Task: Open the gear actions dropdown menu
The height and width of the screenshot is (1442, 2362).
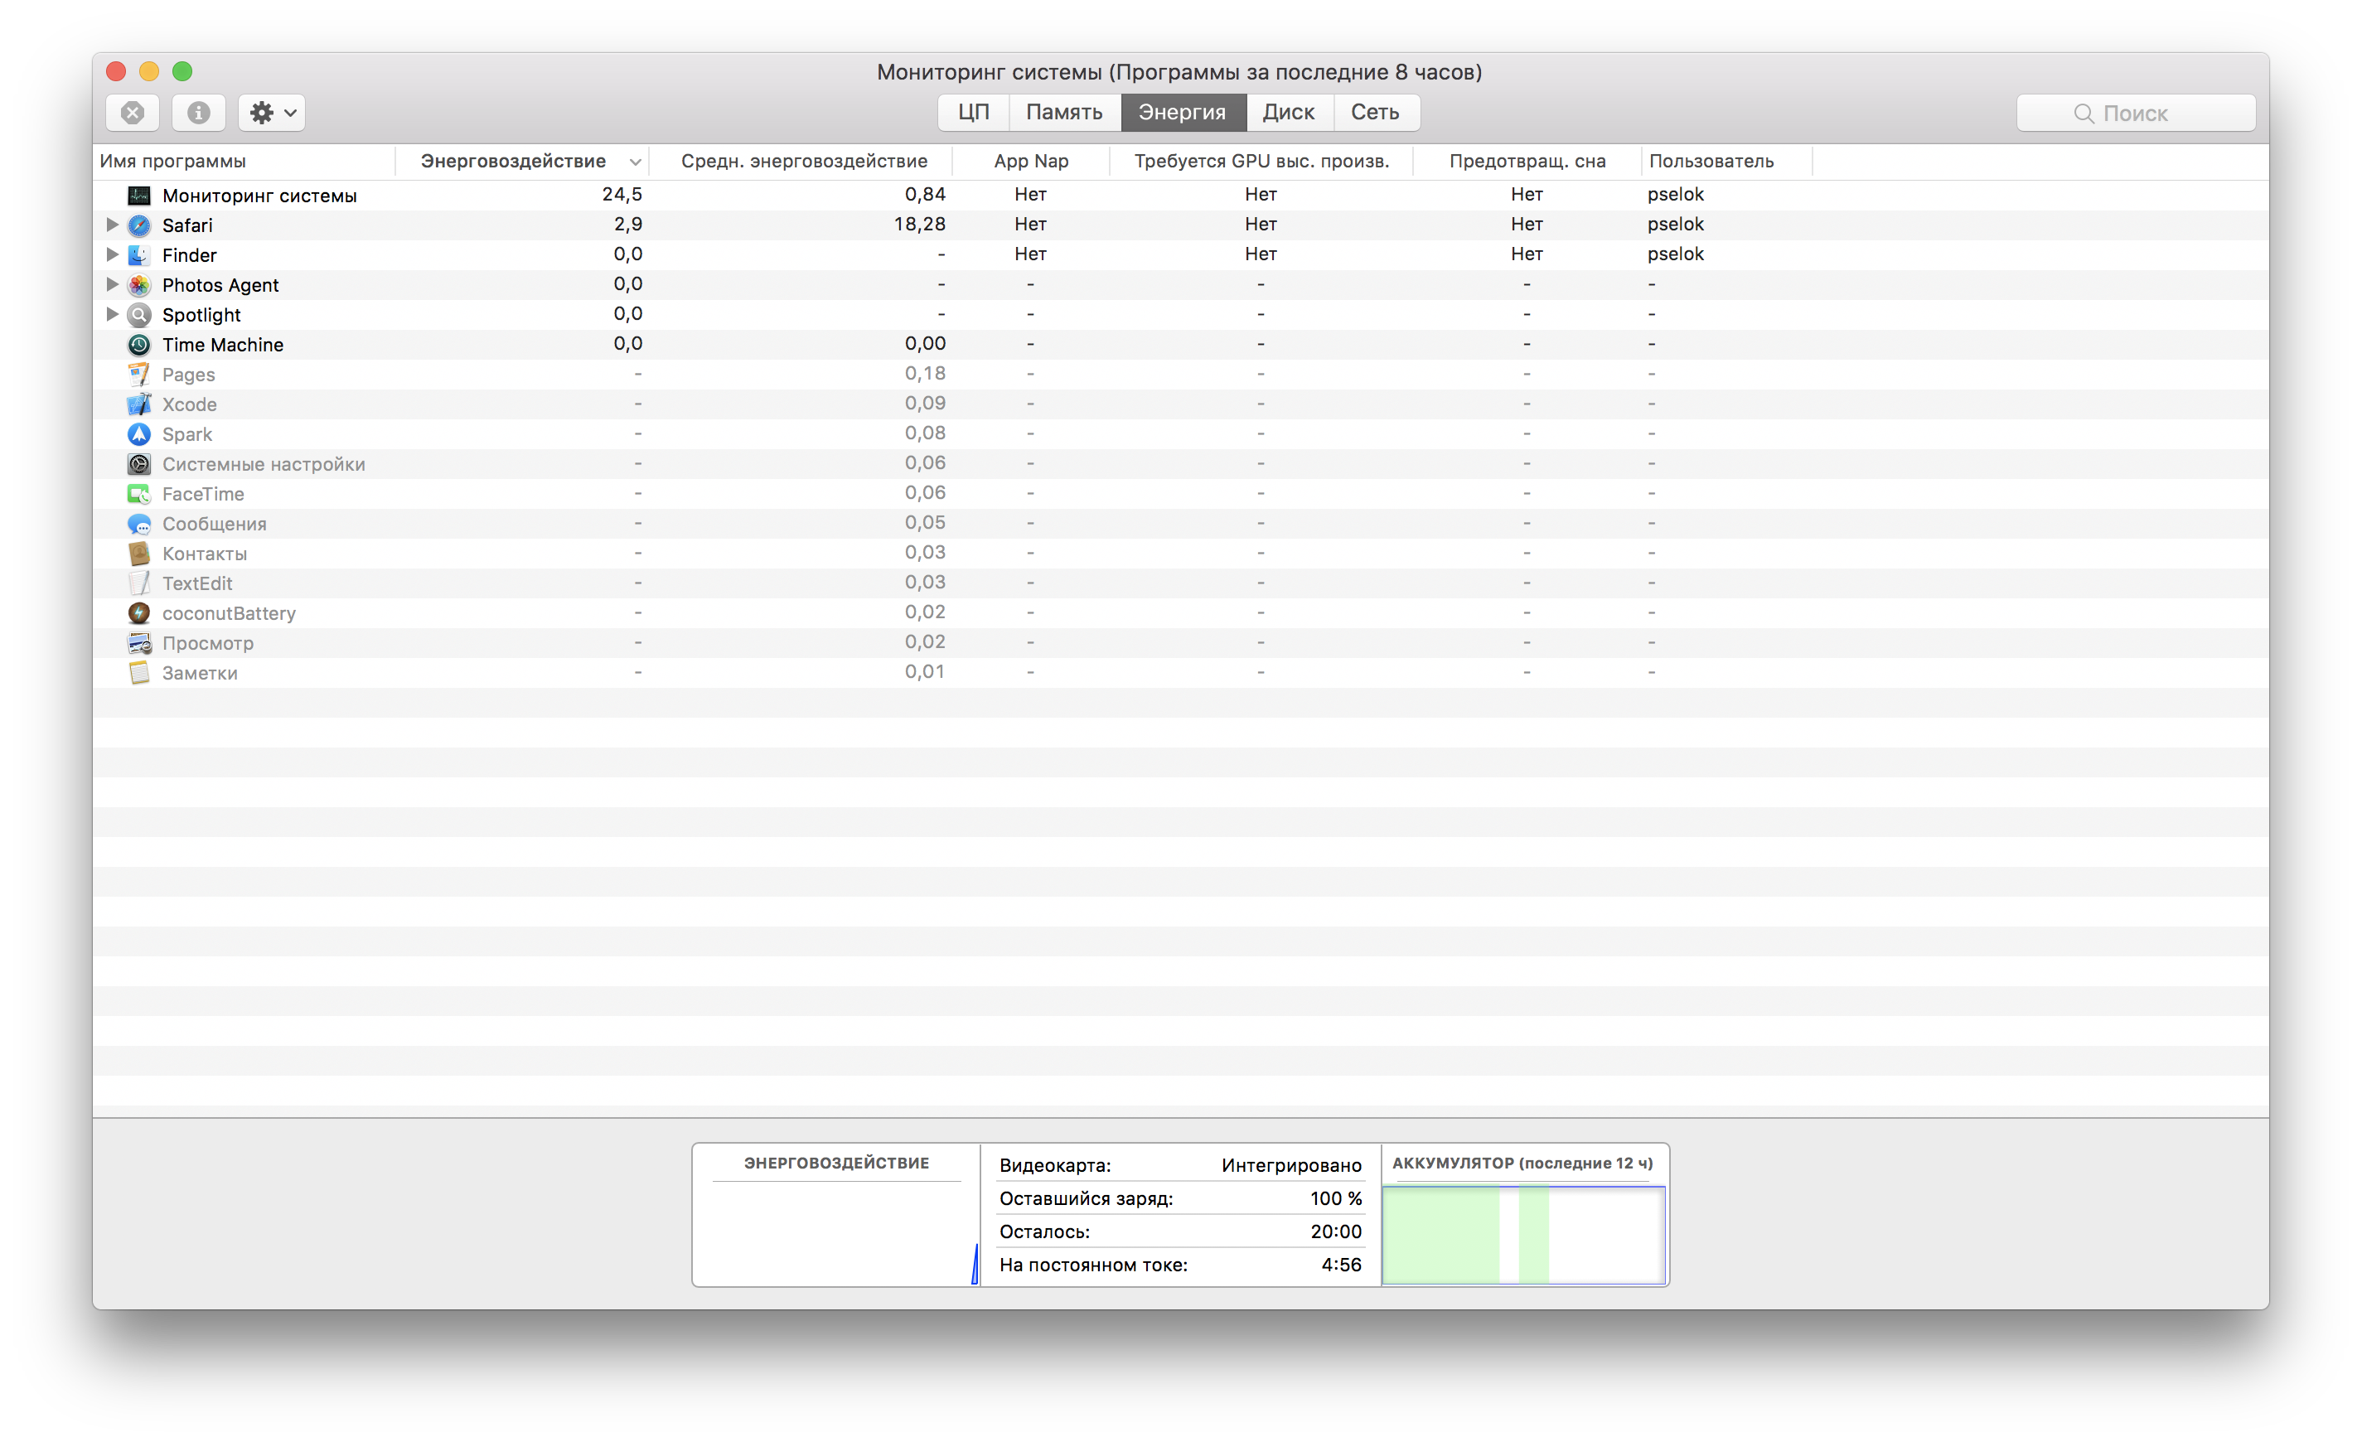Action: (272, 112)
